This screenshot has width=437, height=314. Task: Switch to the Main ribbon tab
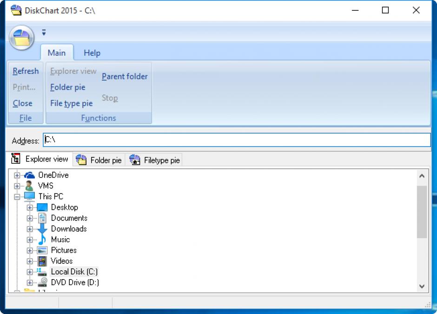click(57, 53)
